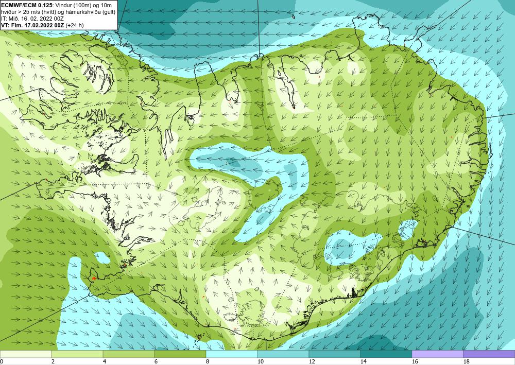Click the legend value label '2'
The image size is (515, 365).
pos(53,362)
